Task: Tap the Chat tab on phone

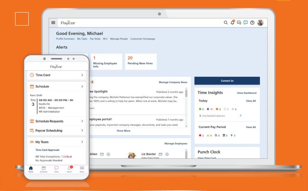Action: (x=56, y=169)
